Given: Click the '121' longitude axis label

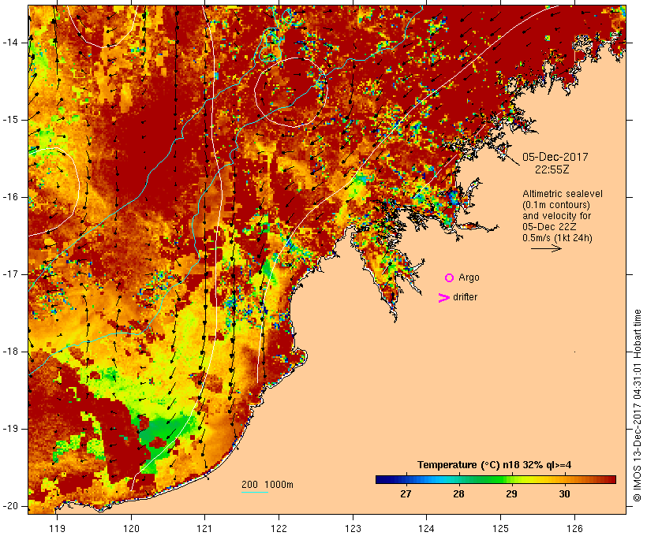Looking at the screenshot, I should click(x=204, y=529).
